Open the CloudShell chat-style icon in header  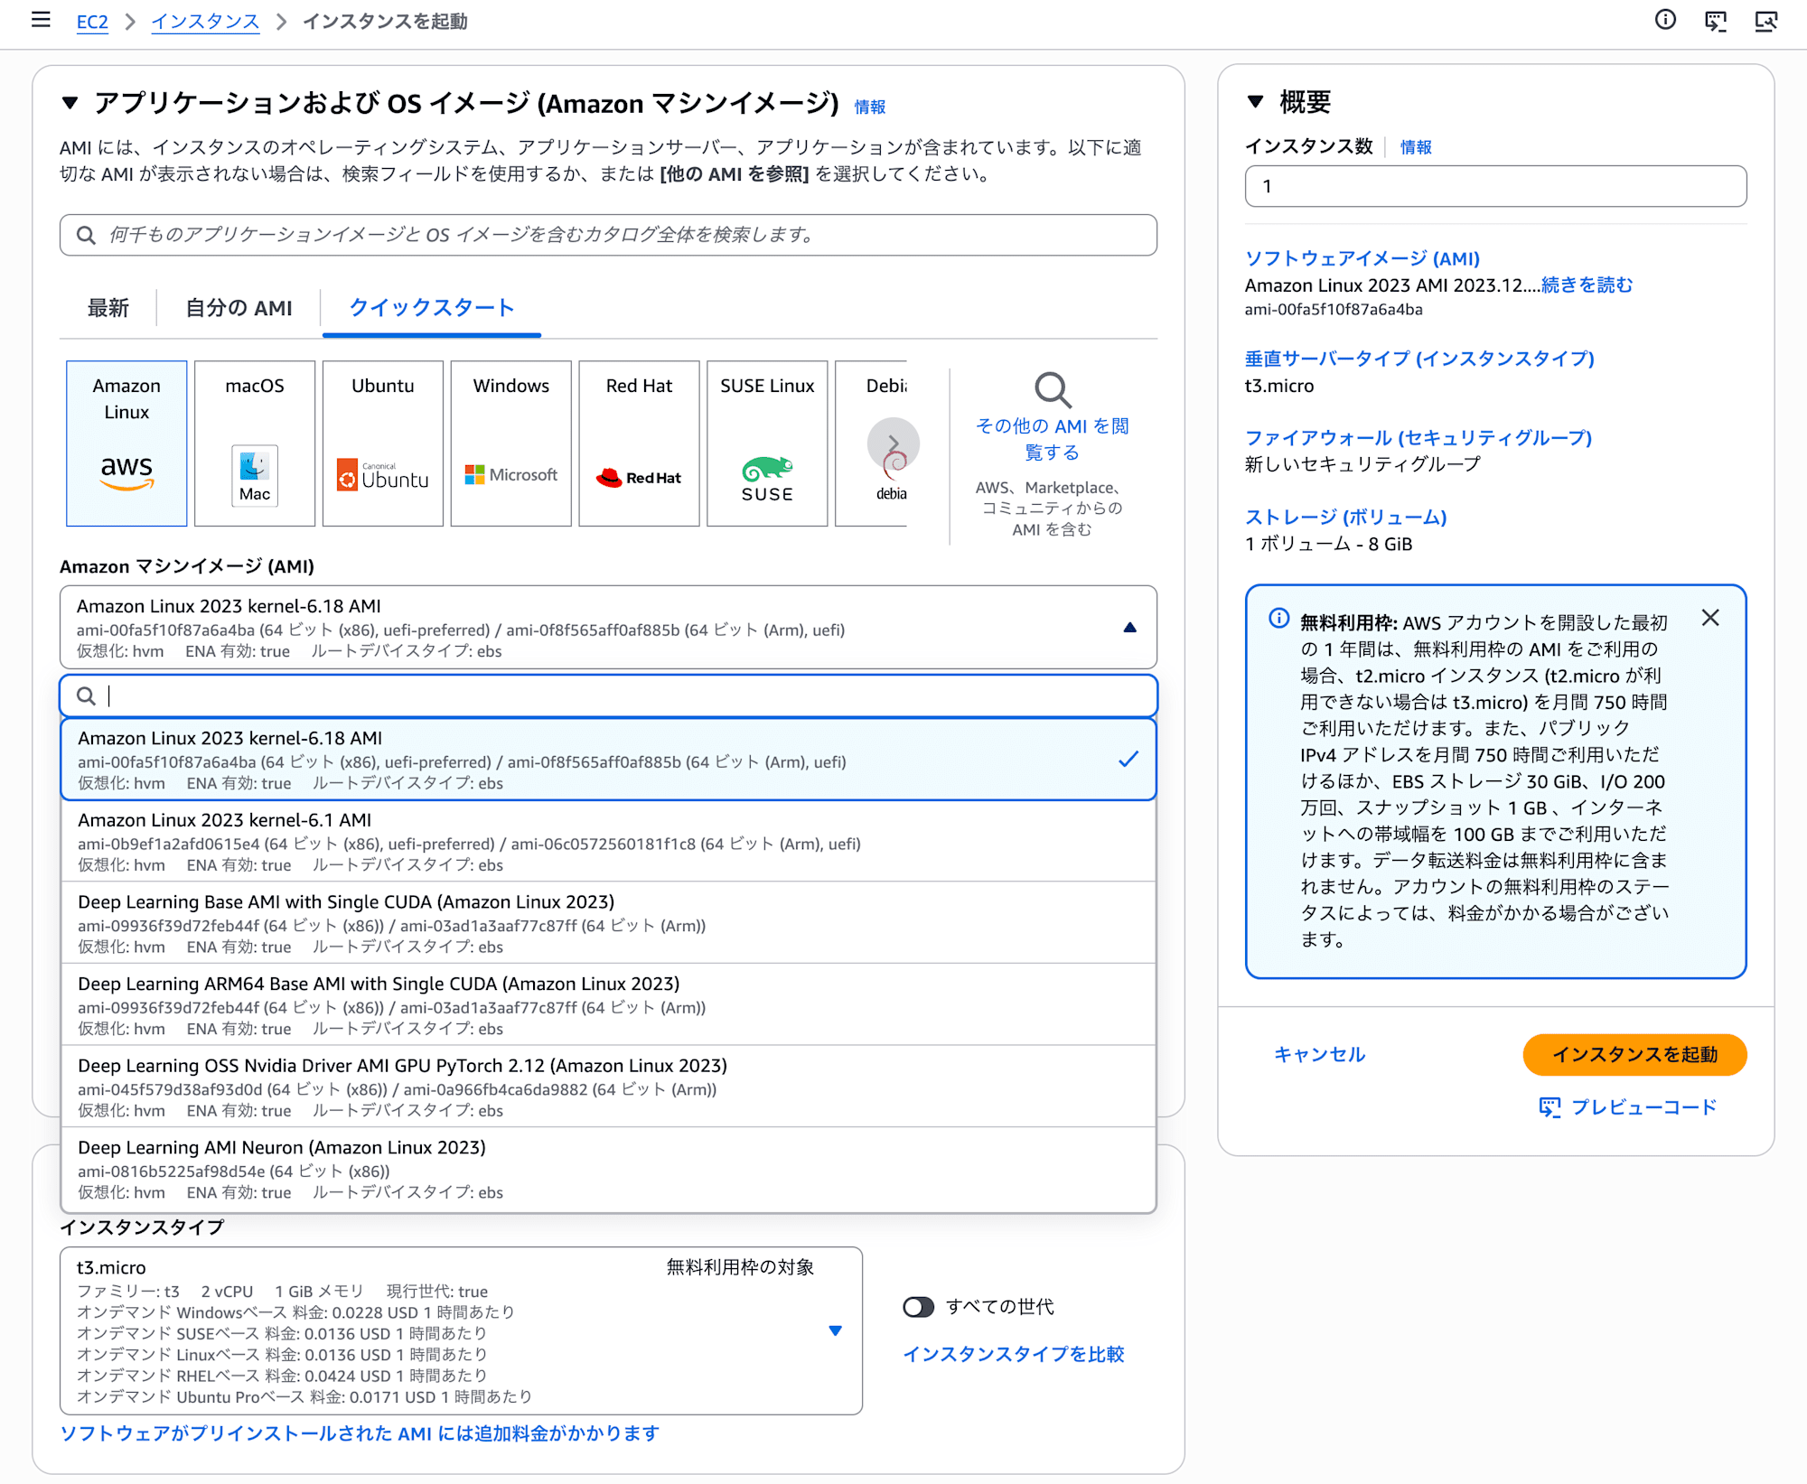click(1715, 21)
